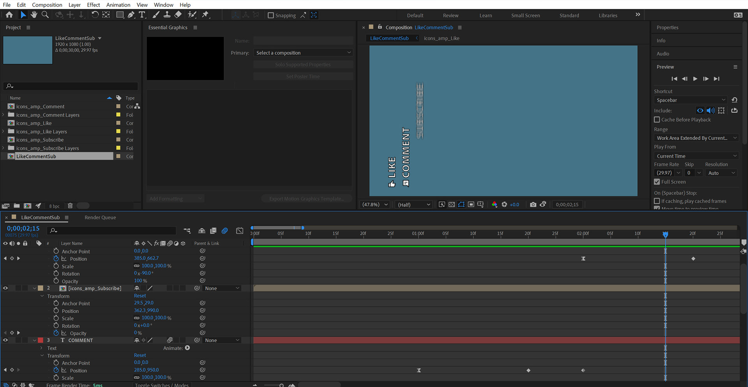This screenshot has width=748, height=387.
Task: Open the Composition menu
Action: pos(47,5)
